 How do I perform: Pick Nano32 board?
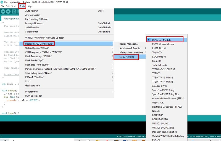pos(167,111)
